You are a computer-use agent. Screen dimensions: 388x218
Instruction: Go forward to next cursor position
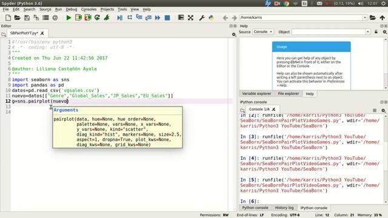click(234, 18)
